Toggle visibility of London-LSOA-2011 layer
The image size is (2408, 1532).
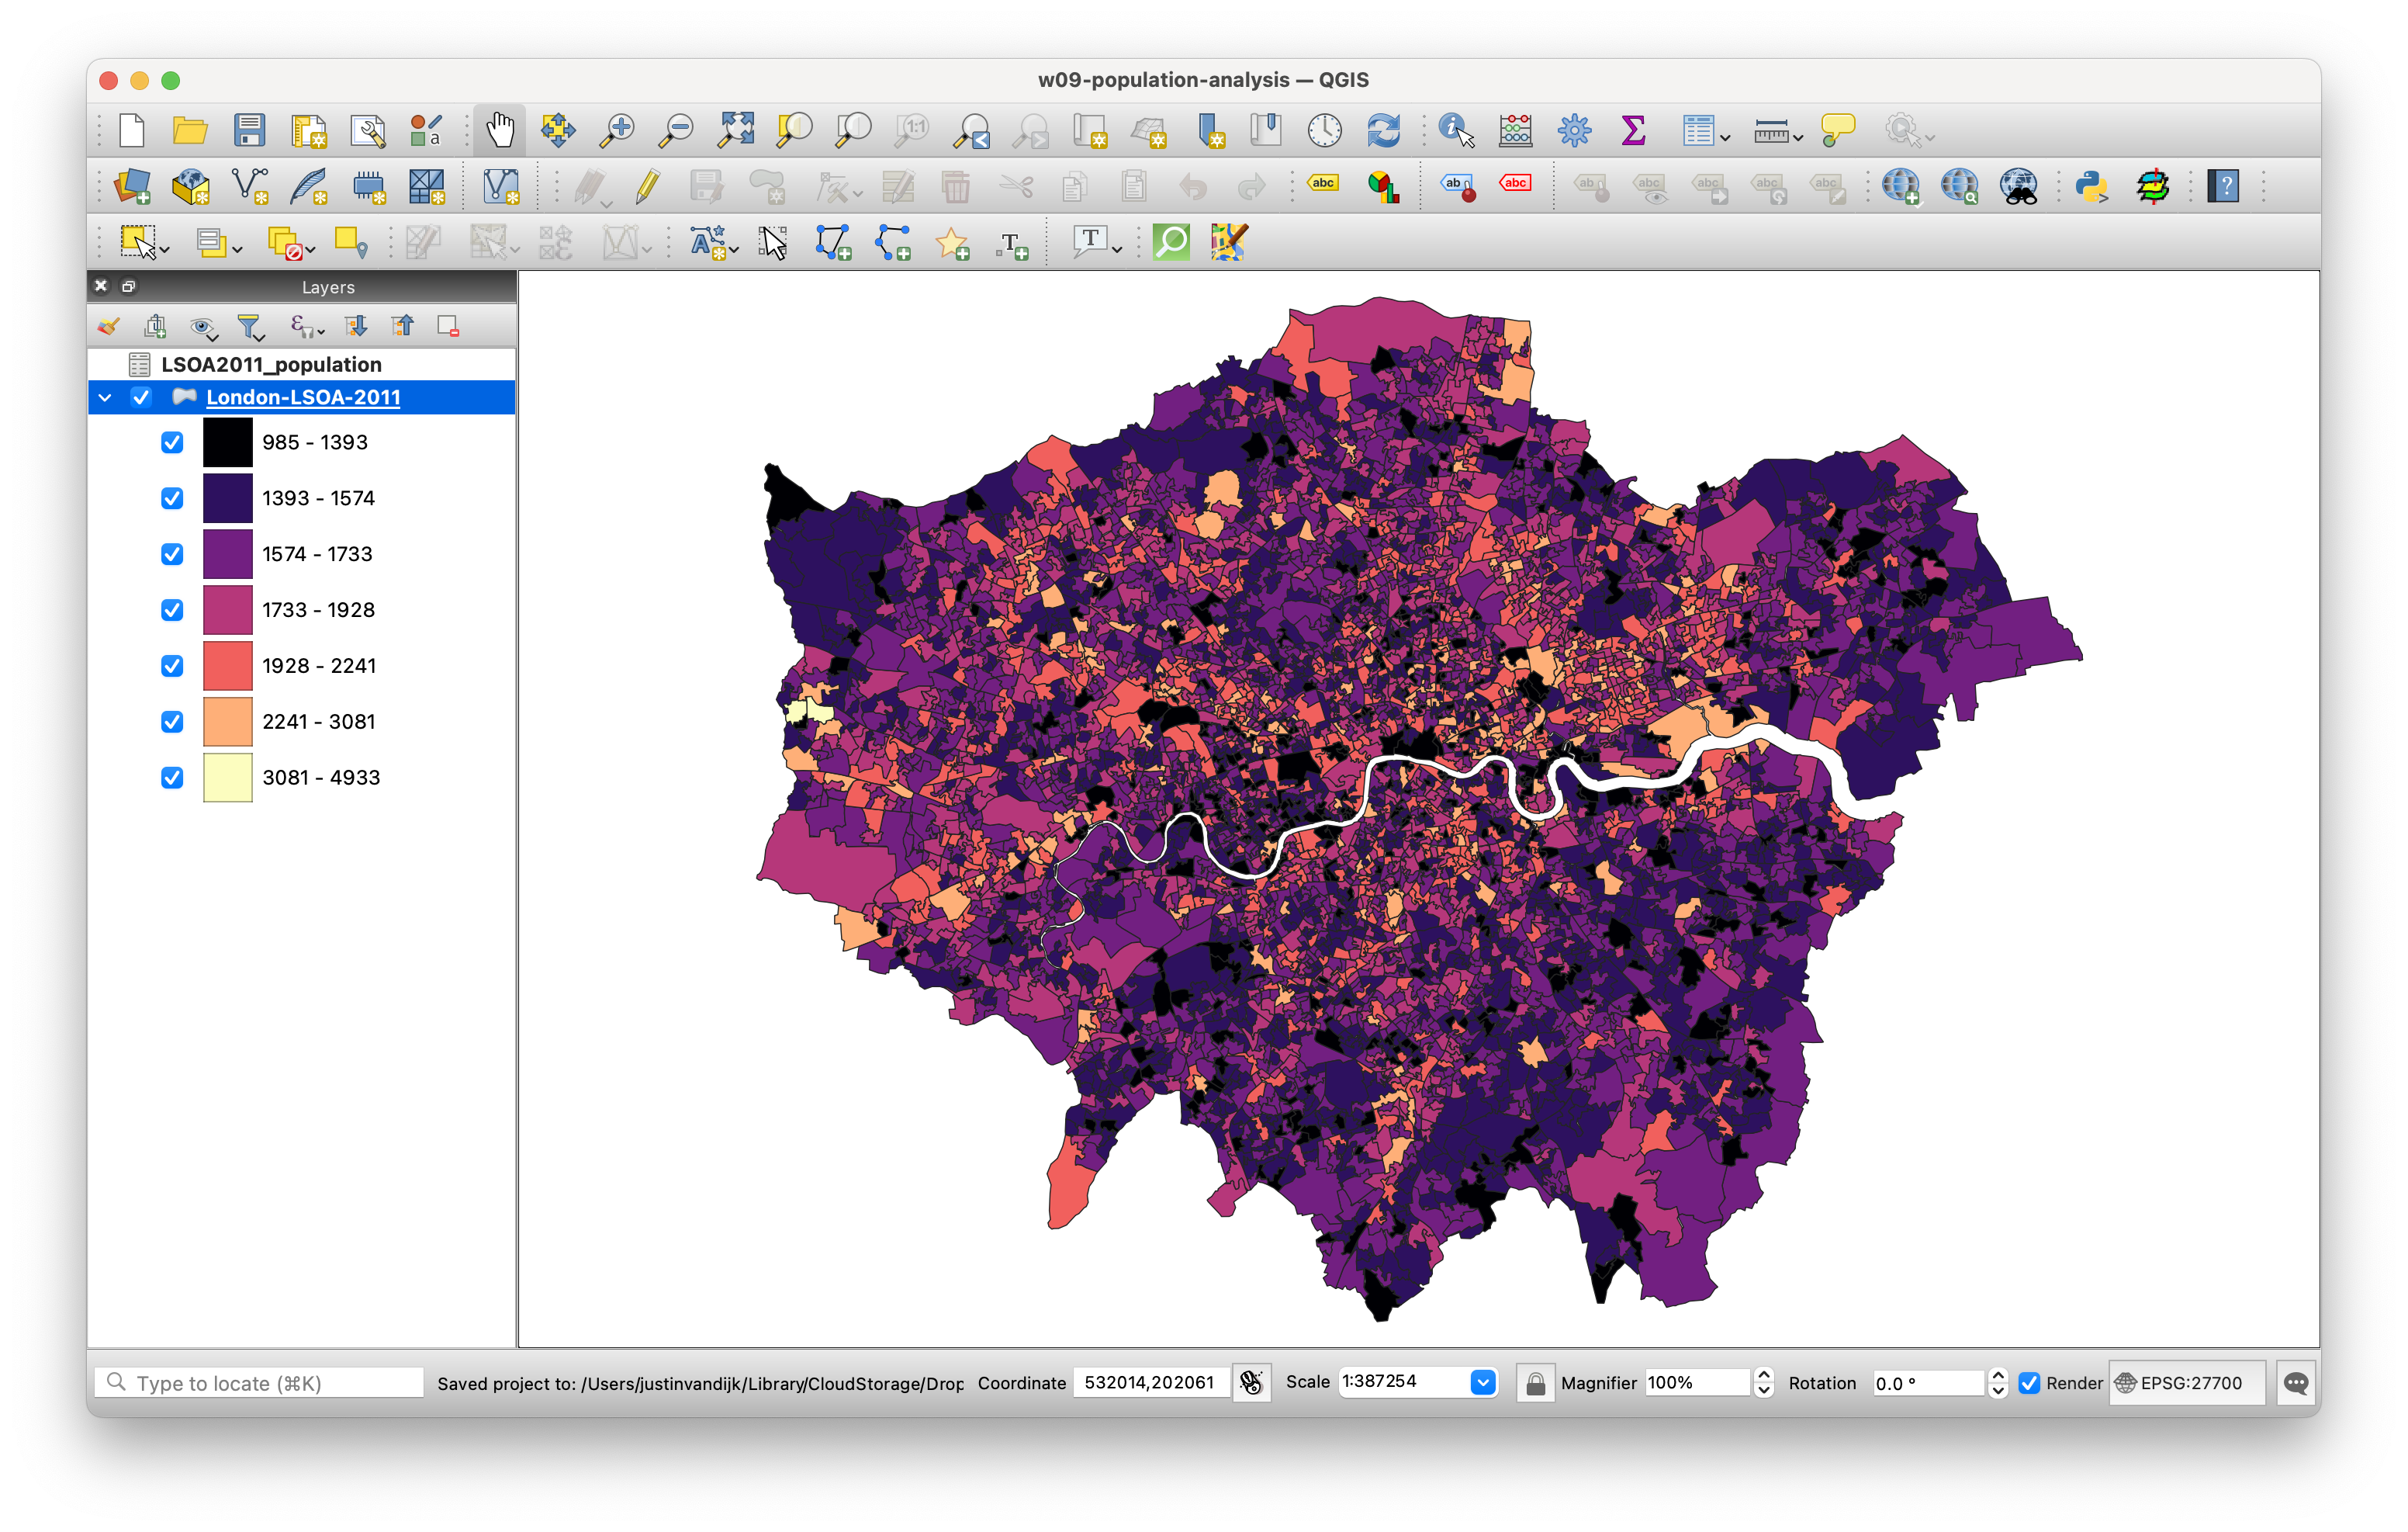[x=141, y=397]
